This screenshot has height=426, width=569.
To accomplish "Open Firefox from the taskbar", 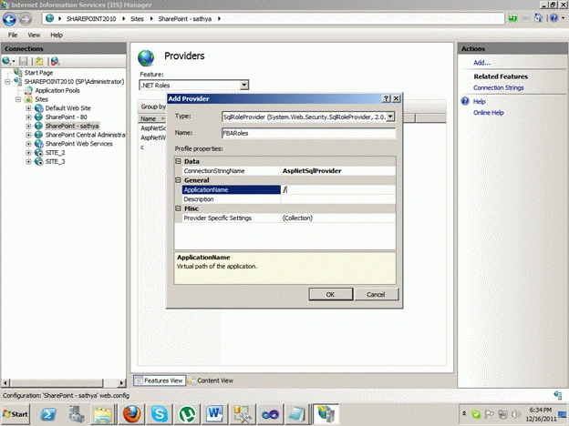I will click(131, 414).
